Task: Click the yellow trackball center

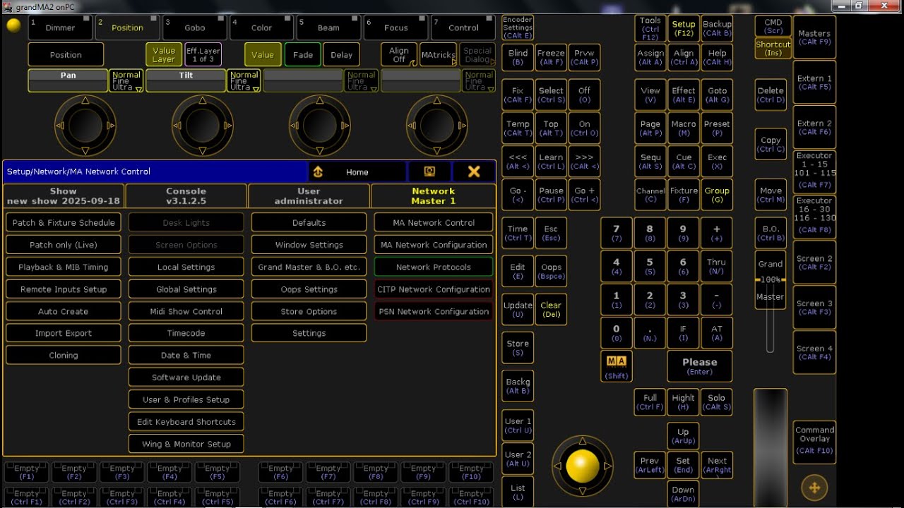Action: click(583, 466)
